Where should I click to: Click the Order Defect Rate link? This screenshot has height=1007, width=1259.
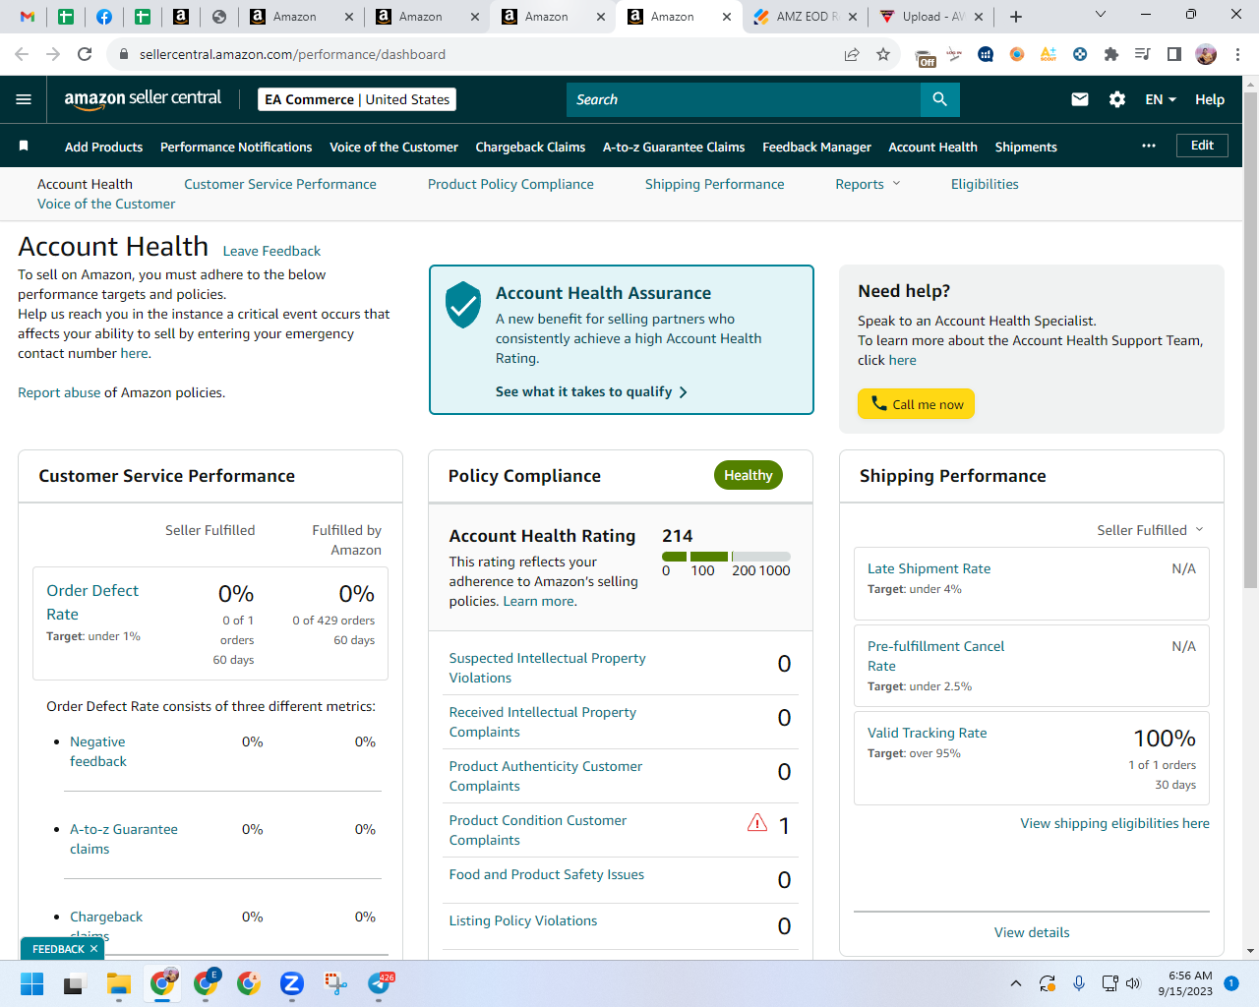pos(92,602)
